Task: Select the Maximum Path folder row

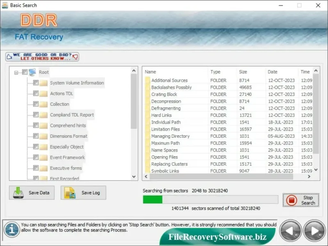Action: click(x=228, y=143)
